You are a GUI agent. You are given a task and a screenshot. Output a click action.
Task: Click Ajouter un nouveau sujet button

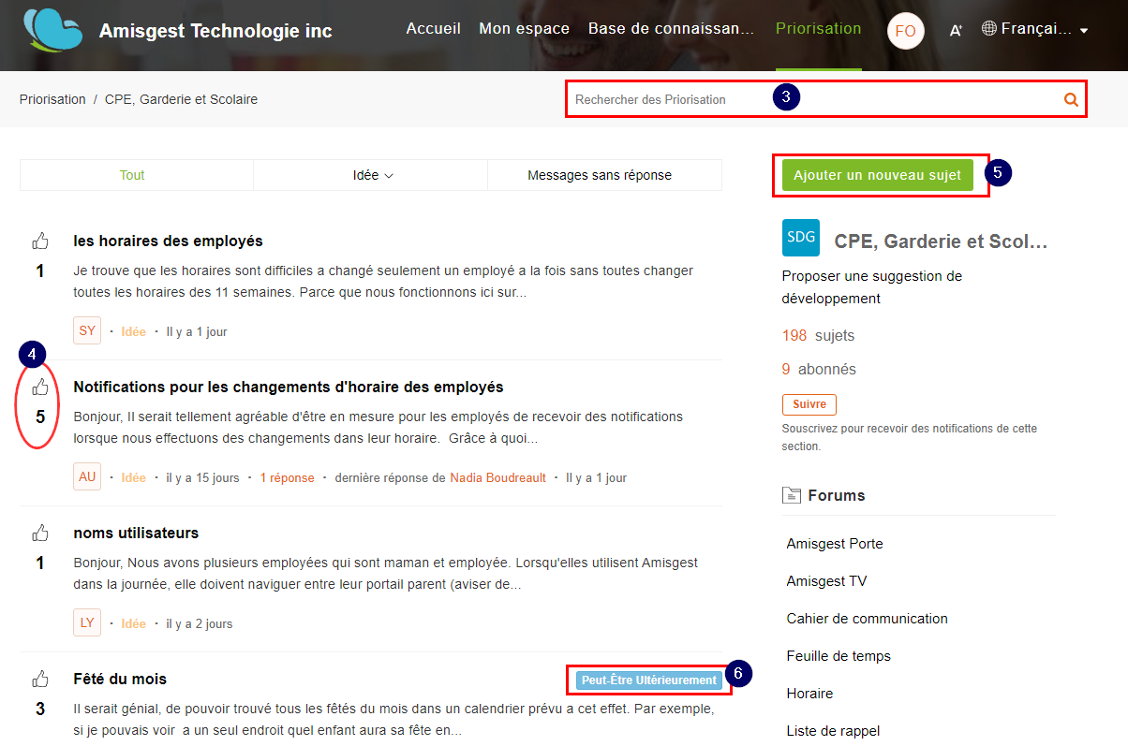coord(877,175)
